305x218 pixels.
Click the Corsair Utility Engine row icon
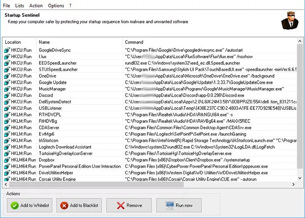click(7, 179)
